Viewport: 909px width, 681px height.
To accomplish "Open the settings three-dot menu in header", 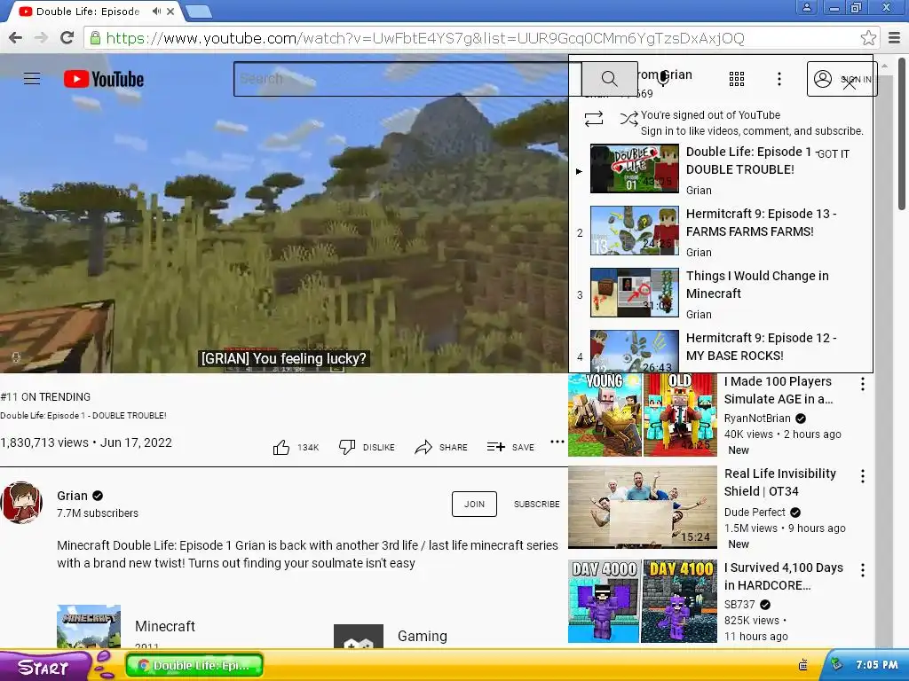I will tap(779, 79).
